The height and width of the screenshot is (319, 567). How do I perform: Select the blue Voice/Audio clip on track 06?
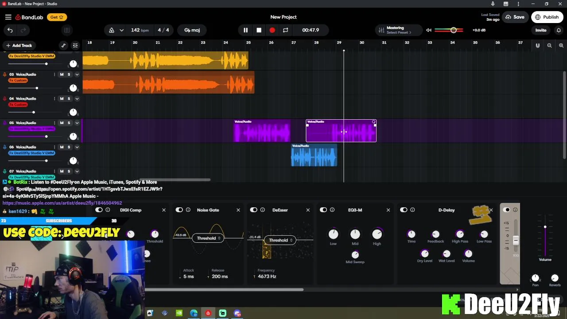coord(314,155)
